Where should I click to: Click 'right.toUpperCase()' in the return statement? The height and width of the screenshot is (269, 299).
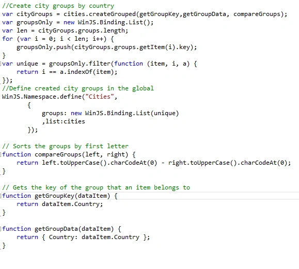202,163
